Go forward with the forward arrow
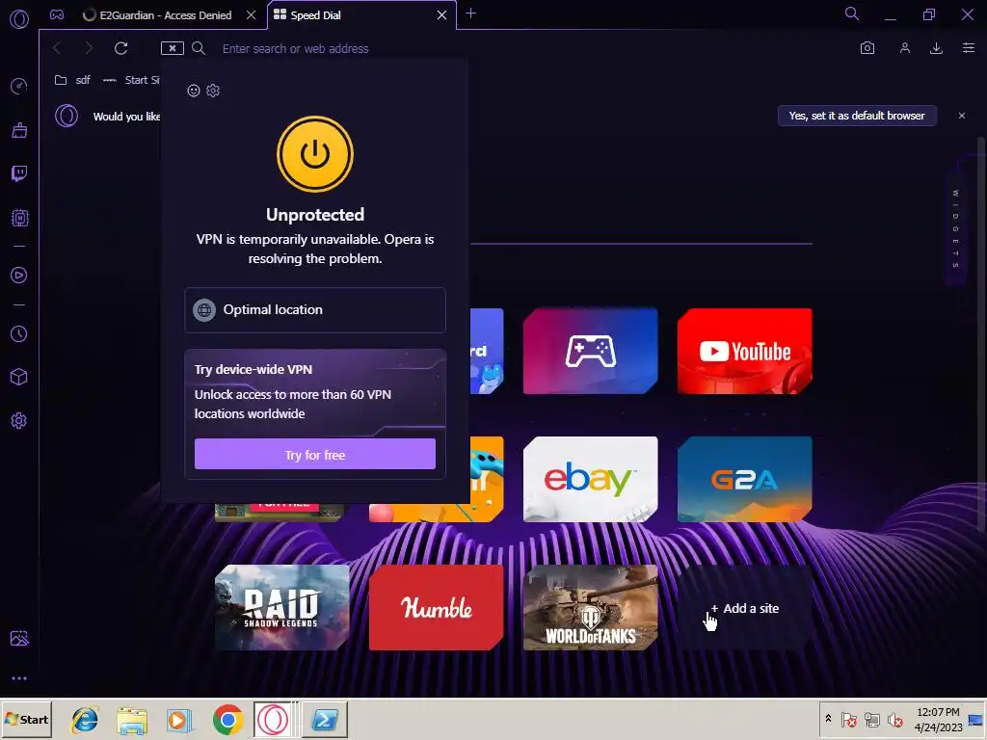 tap(88, 48)
